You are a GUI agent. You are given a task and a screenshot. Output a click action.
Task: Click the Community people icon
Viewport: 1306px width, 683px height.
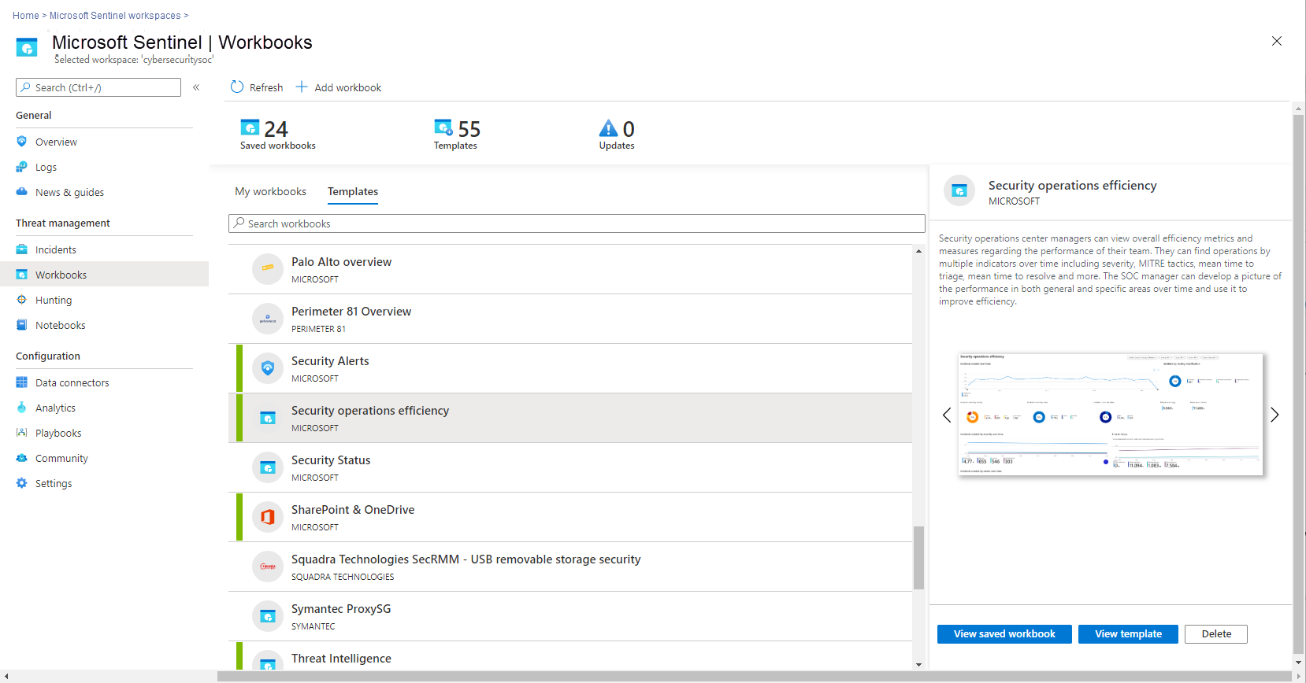[22, 458]
